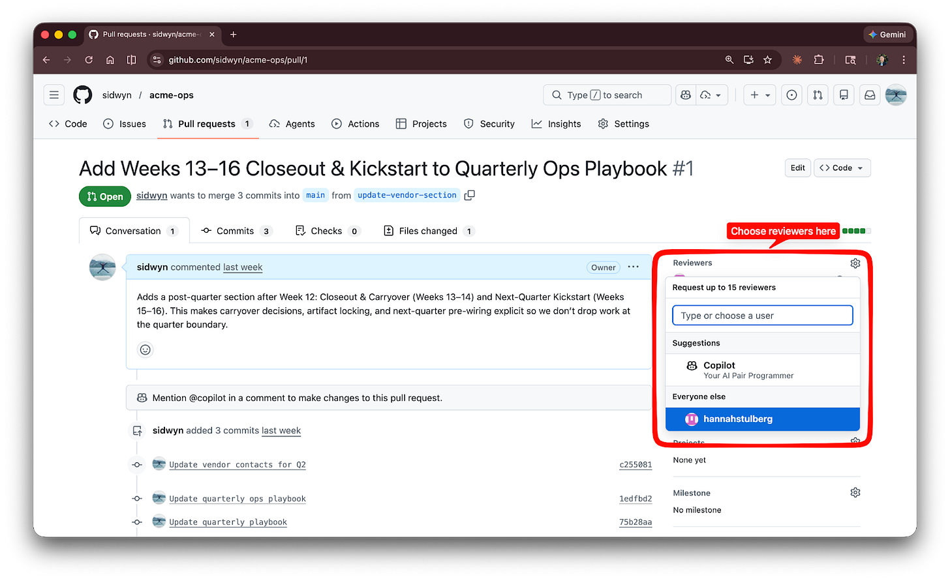The height and width of the screenshot is (581, 950).
Task: Open pull requests icon in header
Action: (x=818, y=95)
